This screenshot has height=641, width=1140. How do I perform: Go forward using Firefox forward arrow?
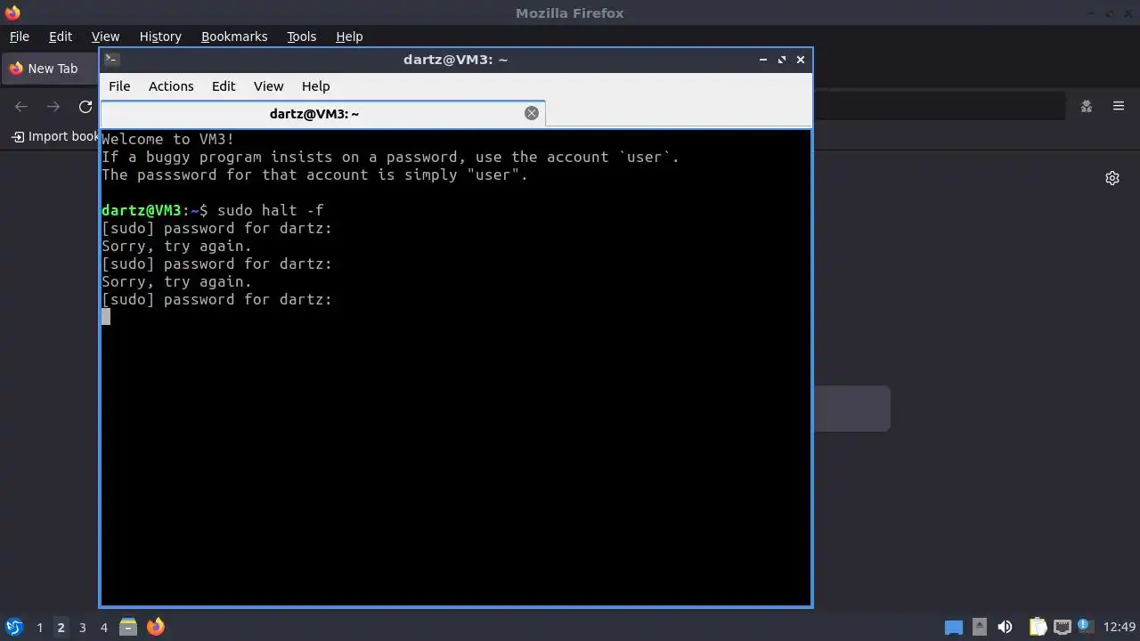[x=53, y=107]
